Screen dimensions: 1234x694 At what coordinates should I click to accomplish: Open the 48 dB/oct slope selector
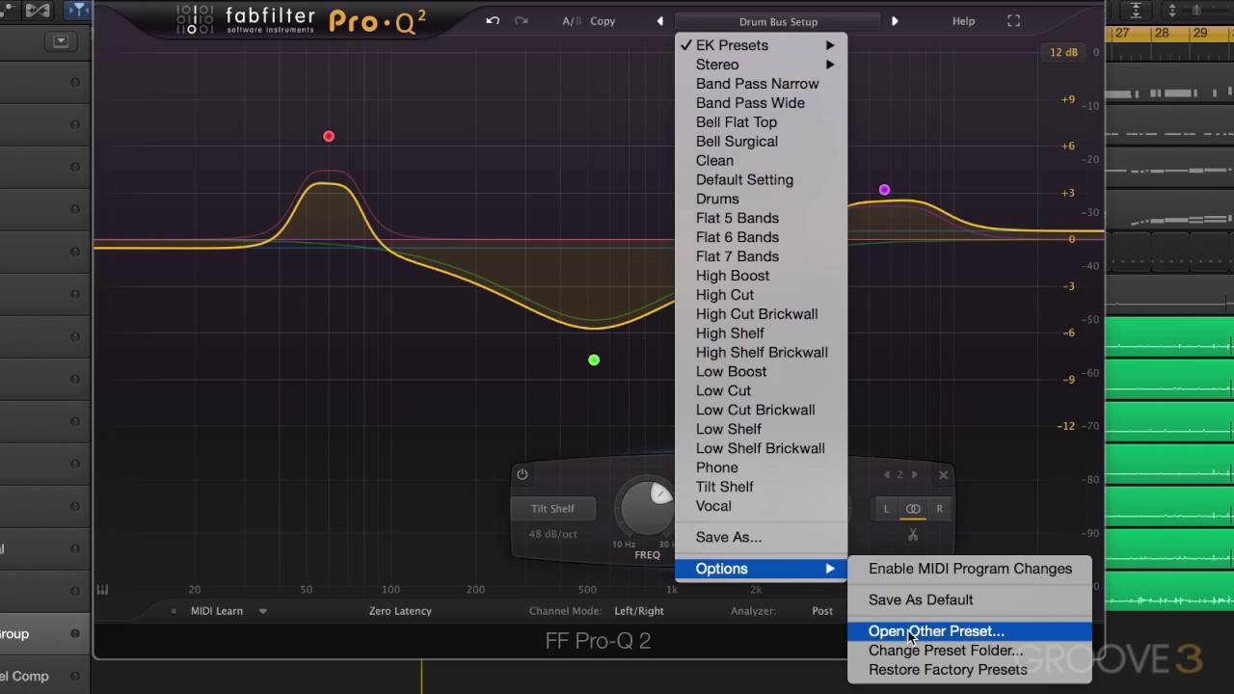coord(553,534)
